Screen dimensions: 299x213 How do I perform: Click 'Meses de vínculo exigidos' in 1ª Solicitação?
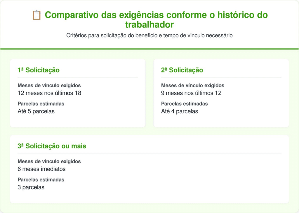pos(49,86)
